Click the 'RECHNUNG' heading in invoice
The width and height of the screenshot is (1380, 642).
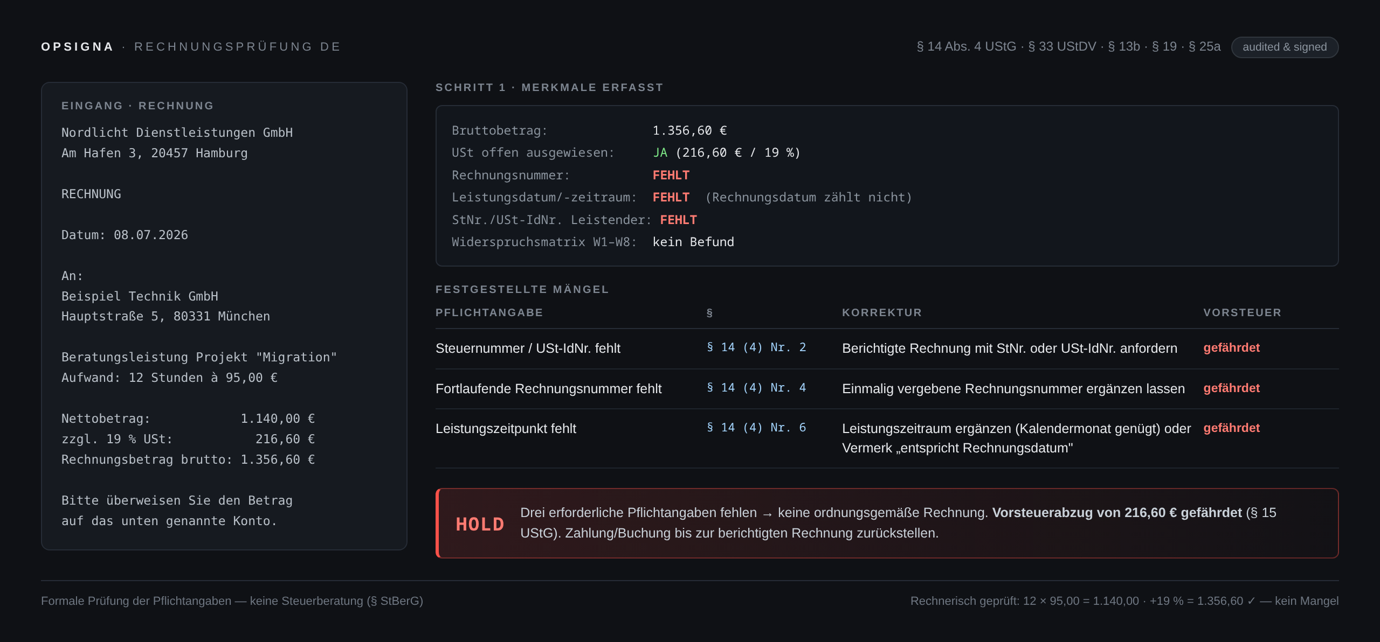point(91,194)
